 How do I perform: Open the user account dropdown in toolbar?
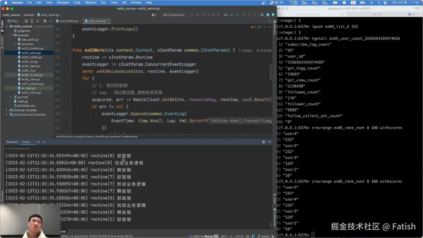click(x=154, y=15)
